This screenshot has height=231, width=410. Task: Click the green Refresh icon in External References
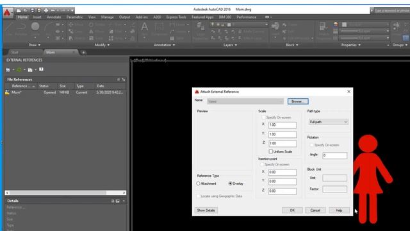[19, 70]
